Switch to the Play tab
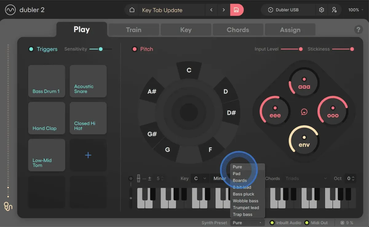 click(81, 29)
